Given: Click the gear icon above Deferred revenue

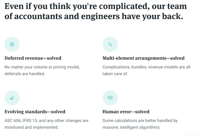Looking at the screenshot, I should coord(12,44).
